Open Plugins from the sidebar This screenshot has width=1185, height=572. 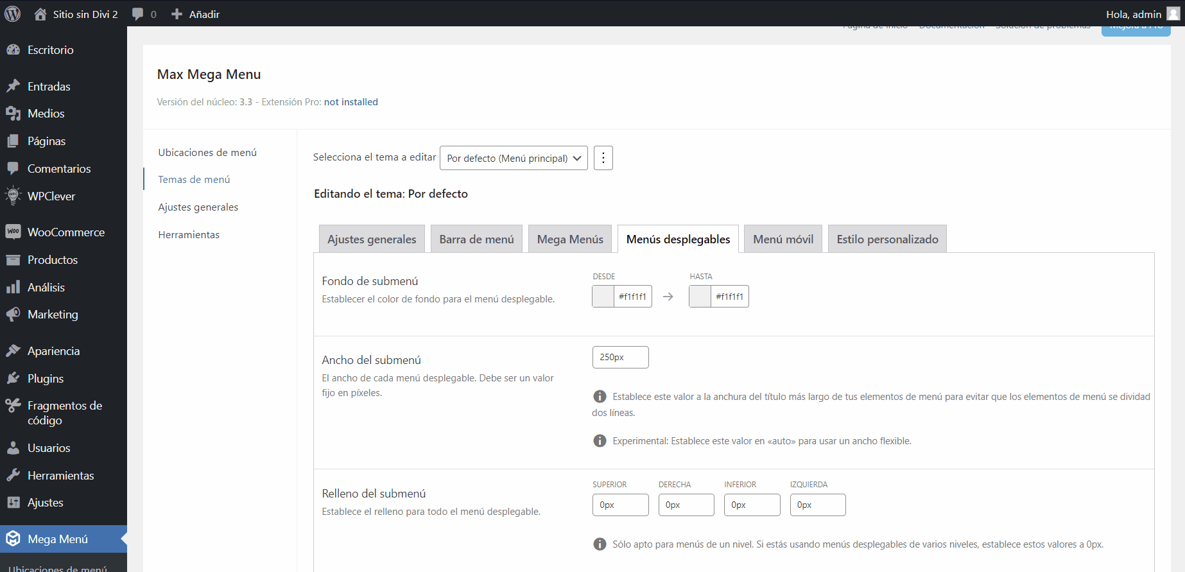(46, 378)
